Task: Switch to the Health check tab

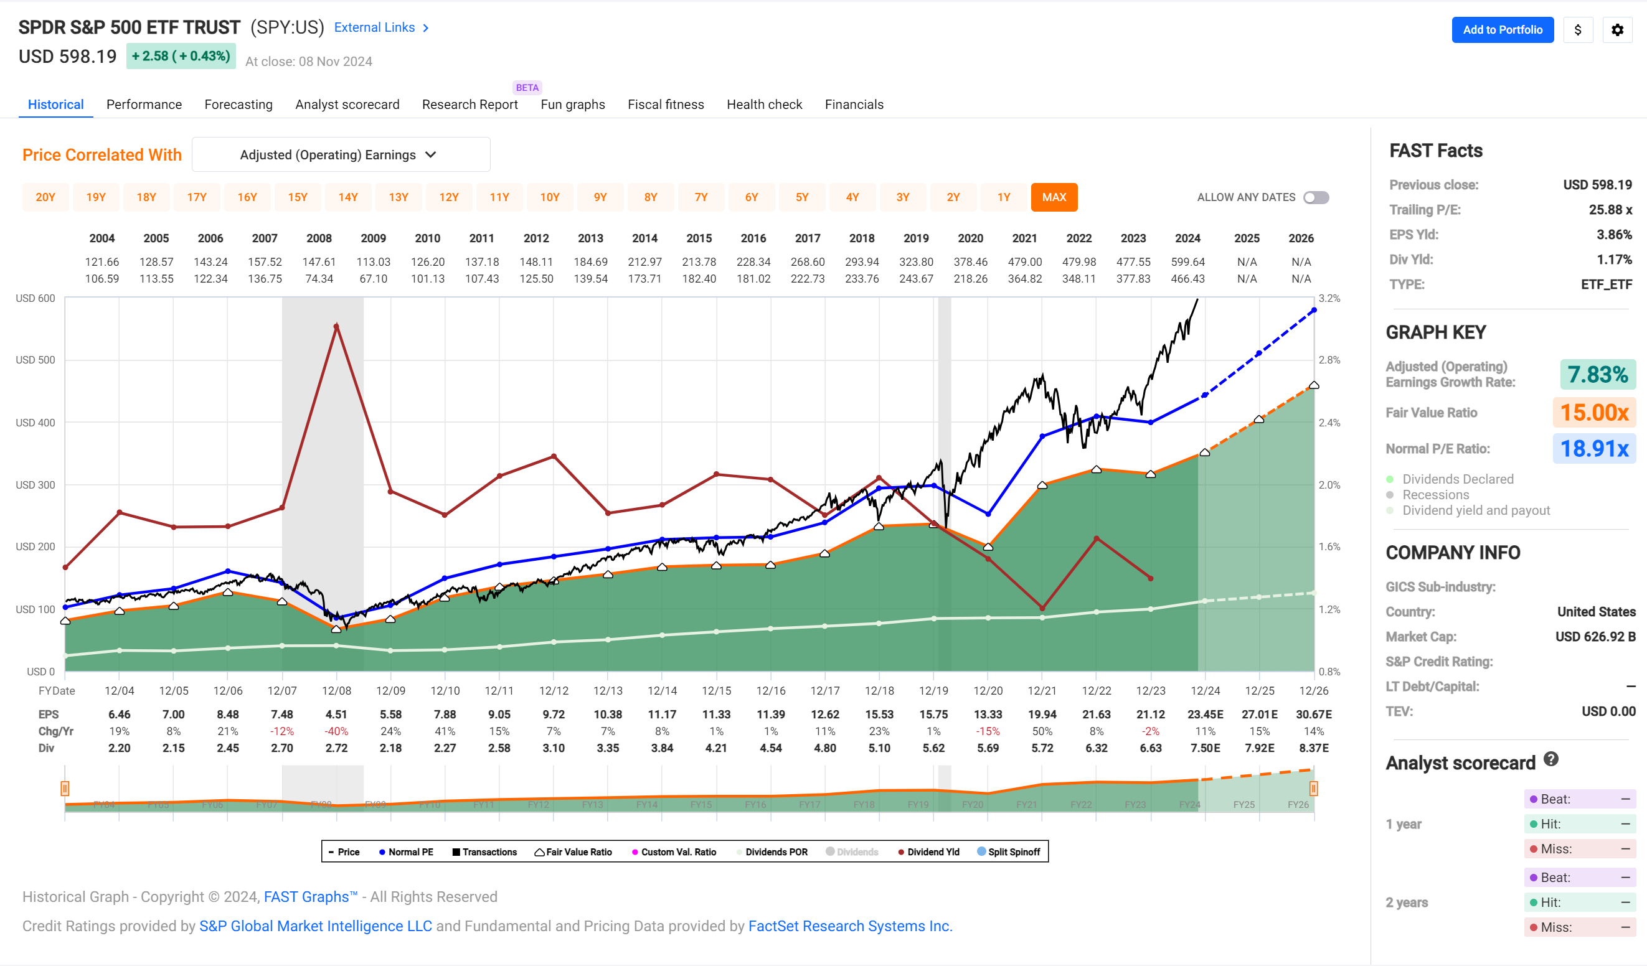Action: [764, 105]
